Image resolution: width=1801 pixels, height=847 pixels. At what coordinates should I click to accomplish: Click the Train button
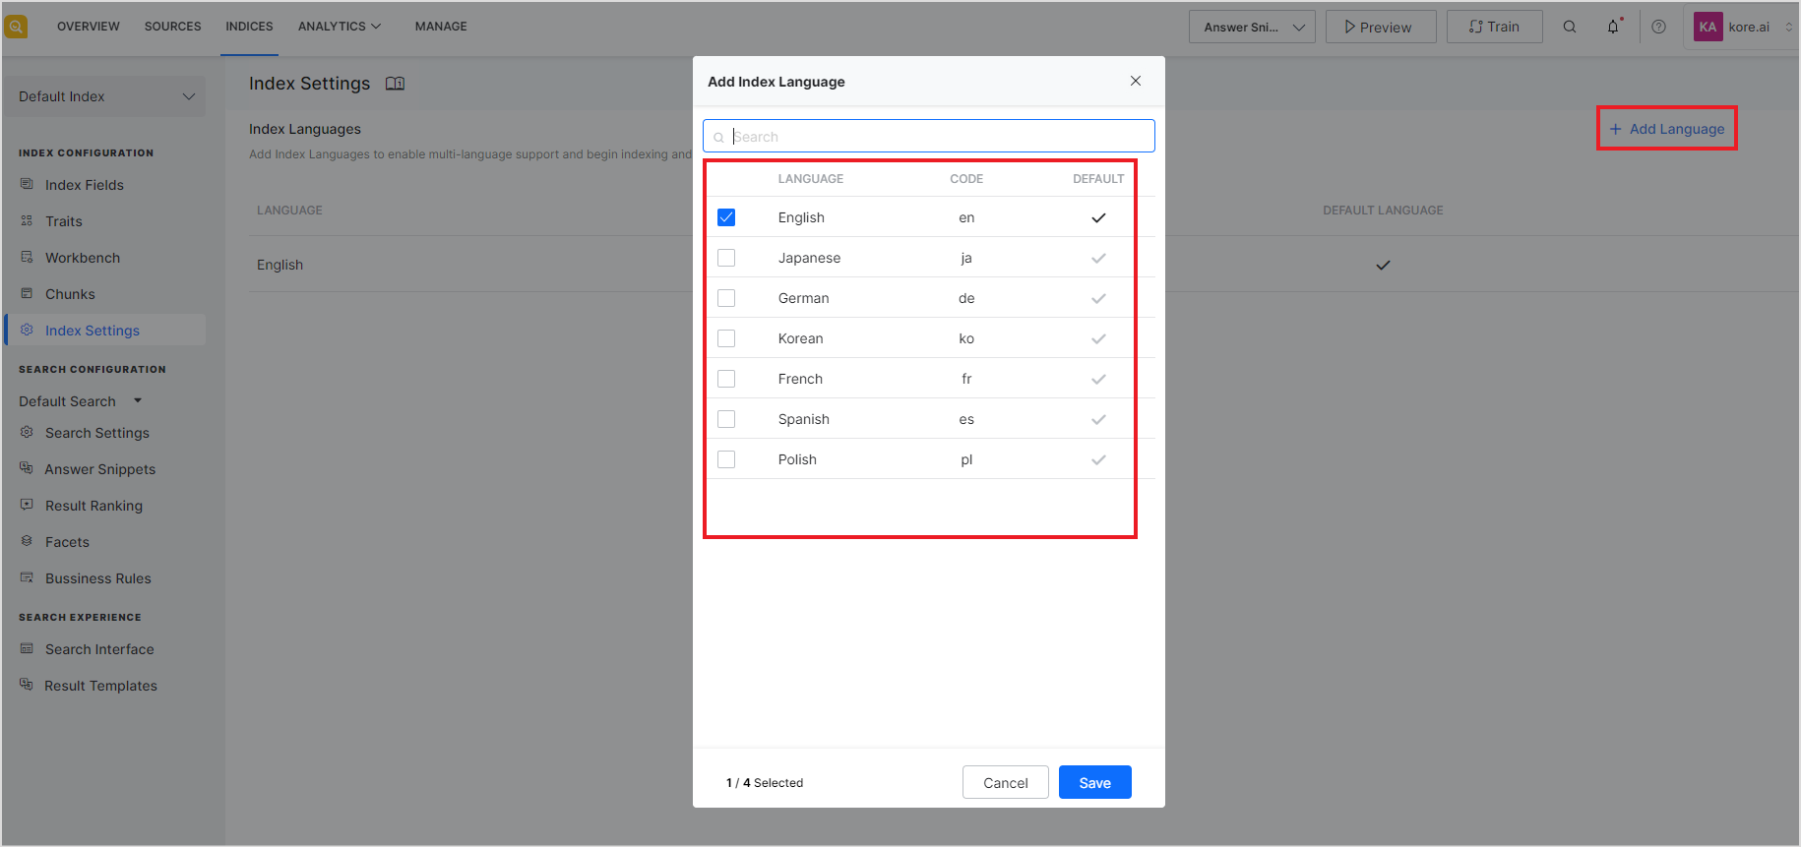pyautogui.click(x=1495, y=27)
